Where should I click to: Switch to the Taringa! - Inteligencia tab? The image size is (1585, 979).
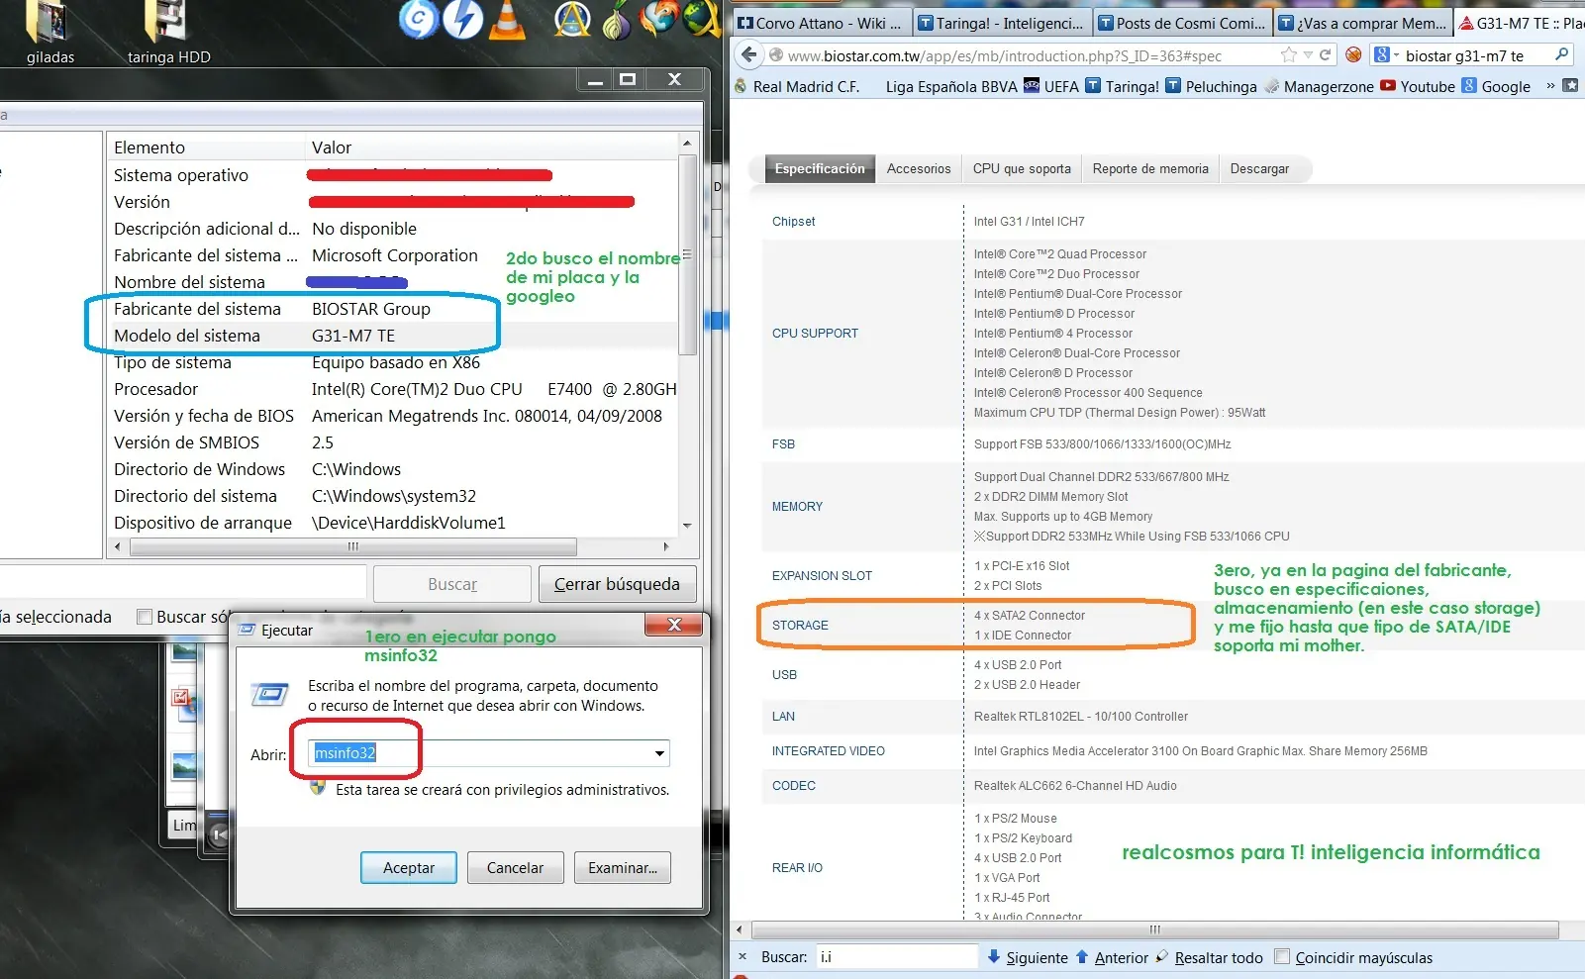pyautogui.click(x=1000, y=23)
